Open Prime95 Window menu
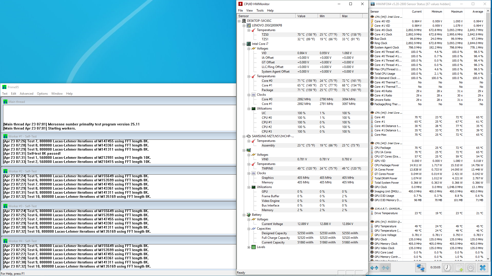 point(57,94)
